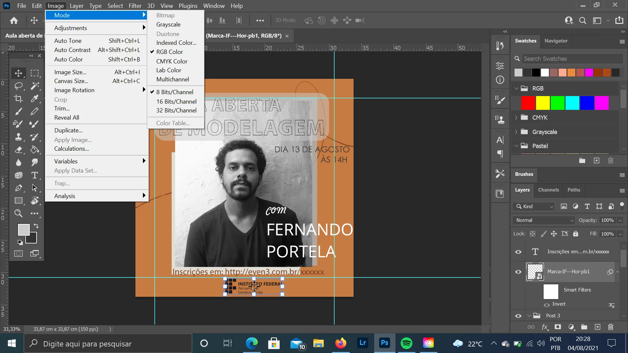Pick the red swatch in RGB group
This screenshot has height=353, width=628.
528,103
